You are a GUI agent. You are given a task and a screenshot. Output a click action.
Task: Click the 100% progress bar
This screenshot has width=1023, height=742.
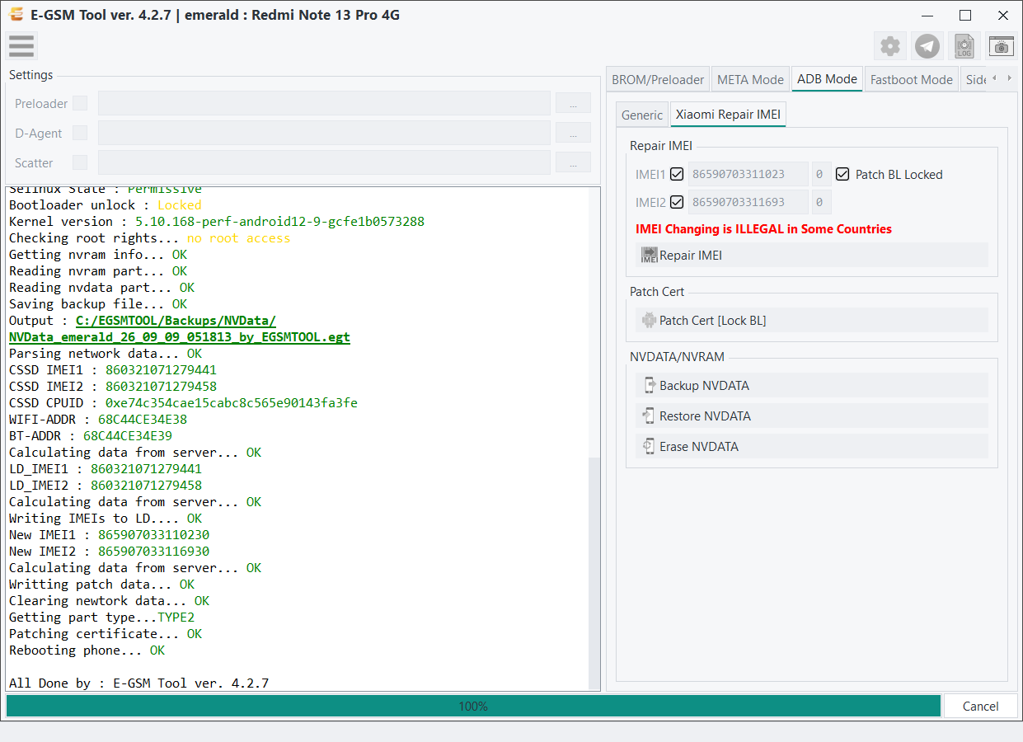pyautogui.click(x=473, y=706)
